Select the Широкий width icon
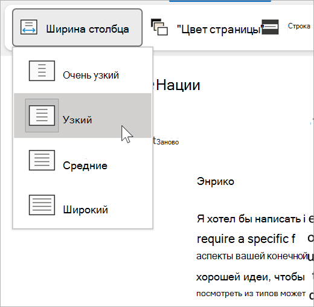 42,205
